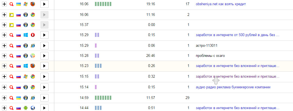Click search source icon in 15:14 row
Viewport: 293px width, 111px height.
11,87
